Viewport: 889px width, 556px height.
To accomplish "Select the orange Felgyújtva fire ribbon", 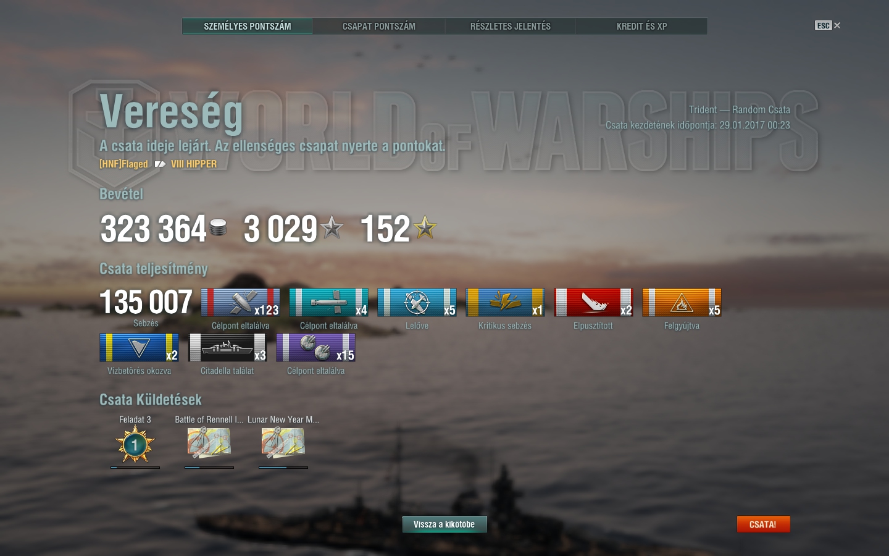I will pyautogui.click(x=682, y=303).
